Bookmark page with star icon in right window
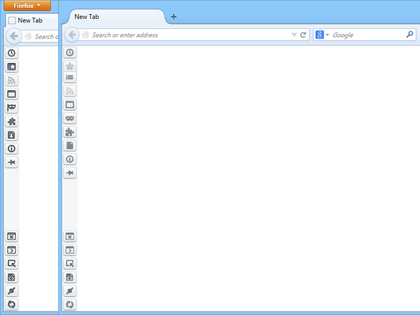The height and width of the screenshot is (315, 420). coord(70,66)
